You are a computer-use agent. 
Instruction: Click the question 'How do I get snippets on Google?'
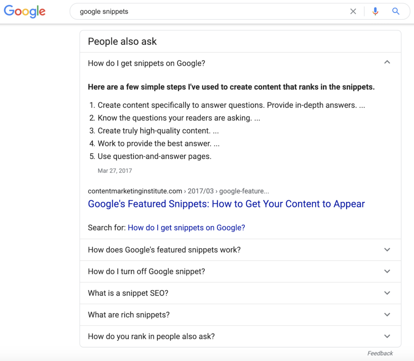pyautogui.click(x=146, y=63)
